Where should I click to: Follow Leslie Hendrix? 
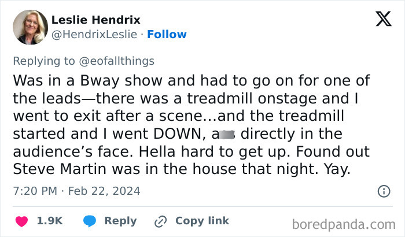[167, 35]
